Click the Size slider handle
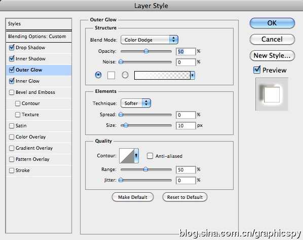This screenshot has width=303, height=240. tap(126, 125)
